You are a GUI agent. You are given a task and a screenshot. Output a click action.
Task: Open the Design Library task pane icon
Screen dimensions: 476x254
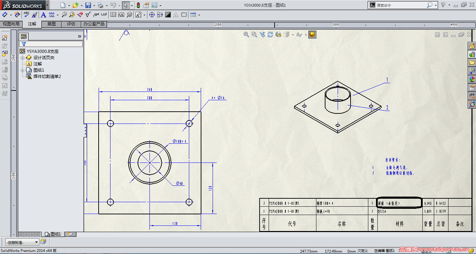click(472, 54)
